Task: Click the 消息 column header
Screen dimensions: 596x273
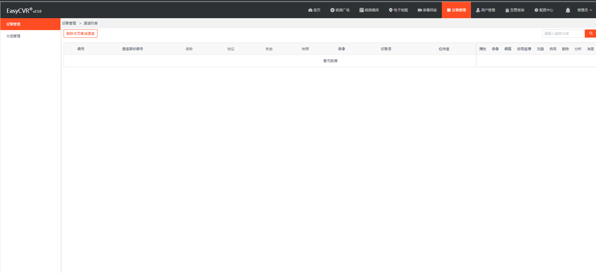Action: [x=590, y=49]
